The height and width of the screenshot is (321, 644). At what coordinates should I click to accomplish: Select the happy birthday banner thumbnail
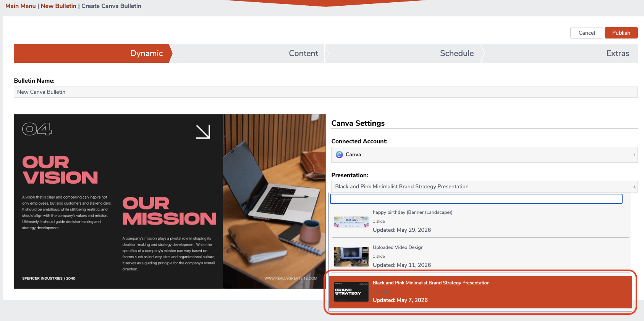pyautogui.click(x=351, y=222)
